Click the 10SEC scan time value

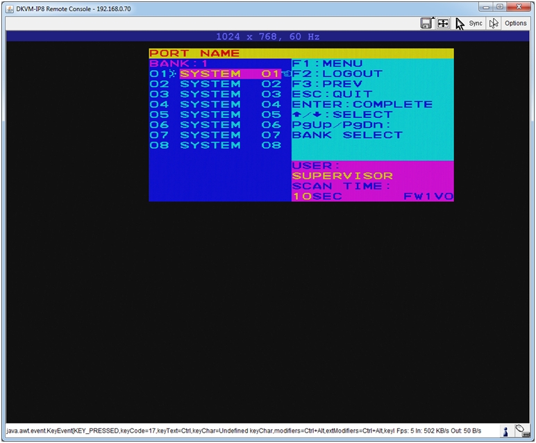coord(317,197)
